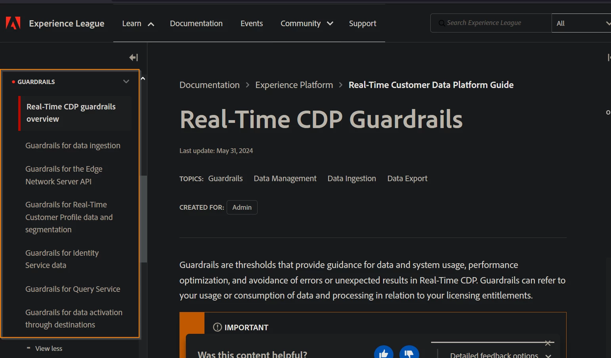Focus the Search Experience League field
611x358 pixels.
coord(491,23)
